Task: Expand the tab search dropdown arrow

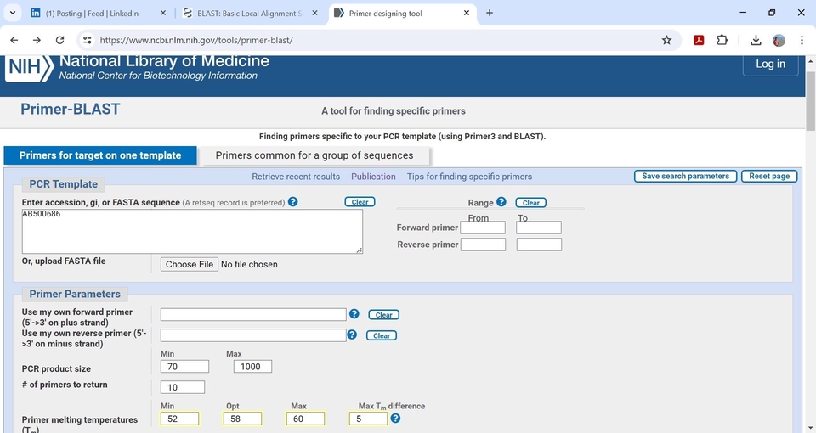Action: (13, 13)
